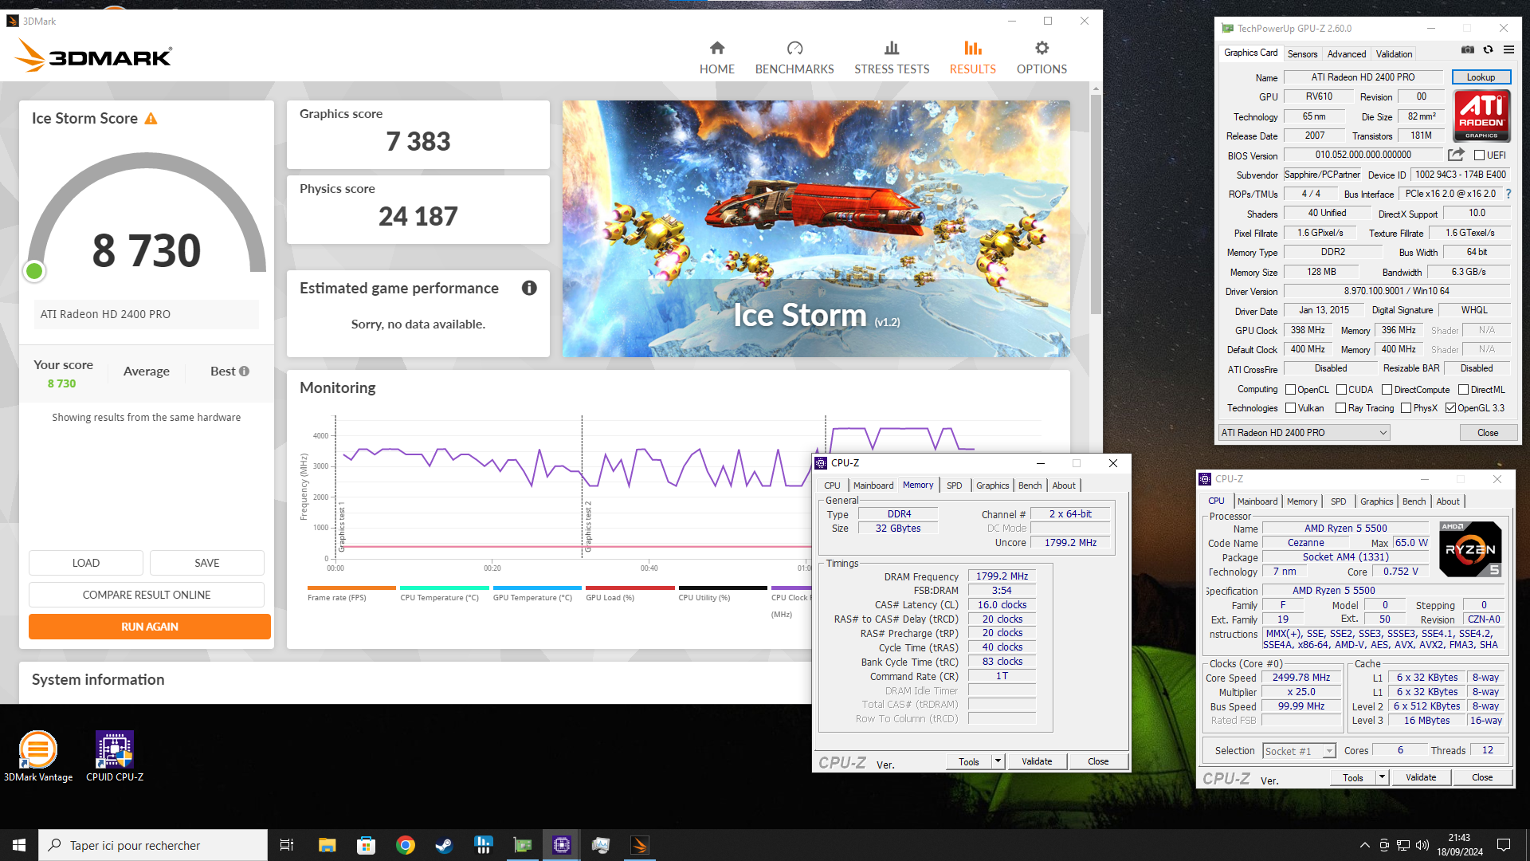Open the Tools dropdown arrow in CPU-Z CPU window
Image resolution: width=1530 pixels, height=861 pixels.
[x=1382, y=777]
